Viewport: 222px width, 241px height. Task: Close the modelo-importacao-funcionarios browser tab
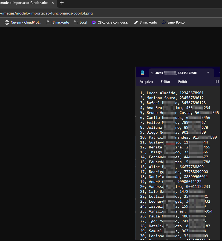53,3
